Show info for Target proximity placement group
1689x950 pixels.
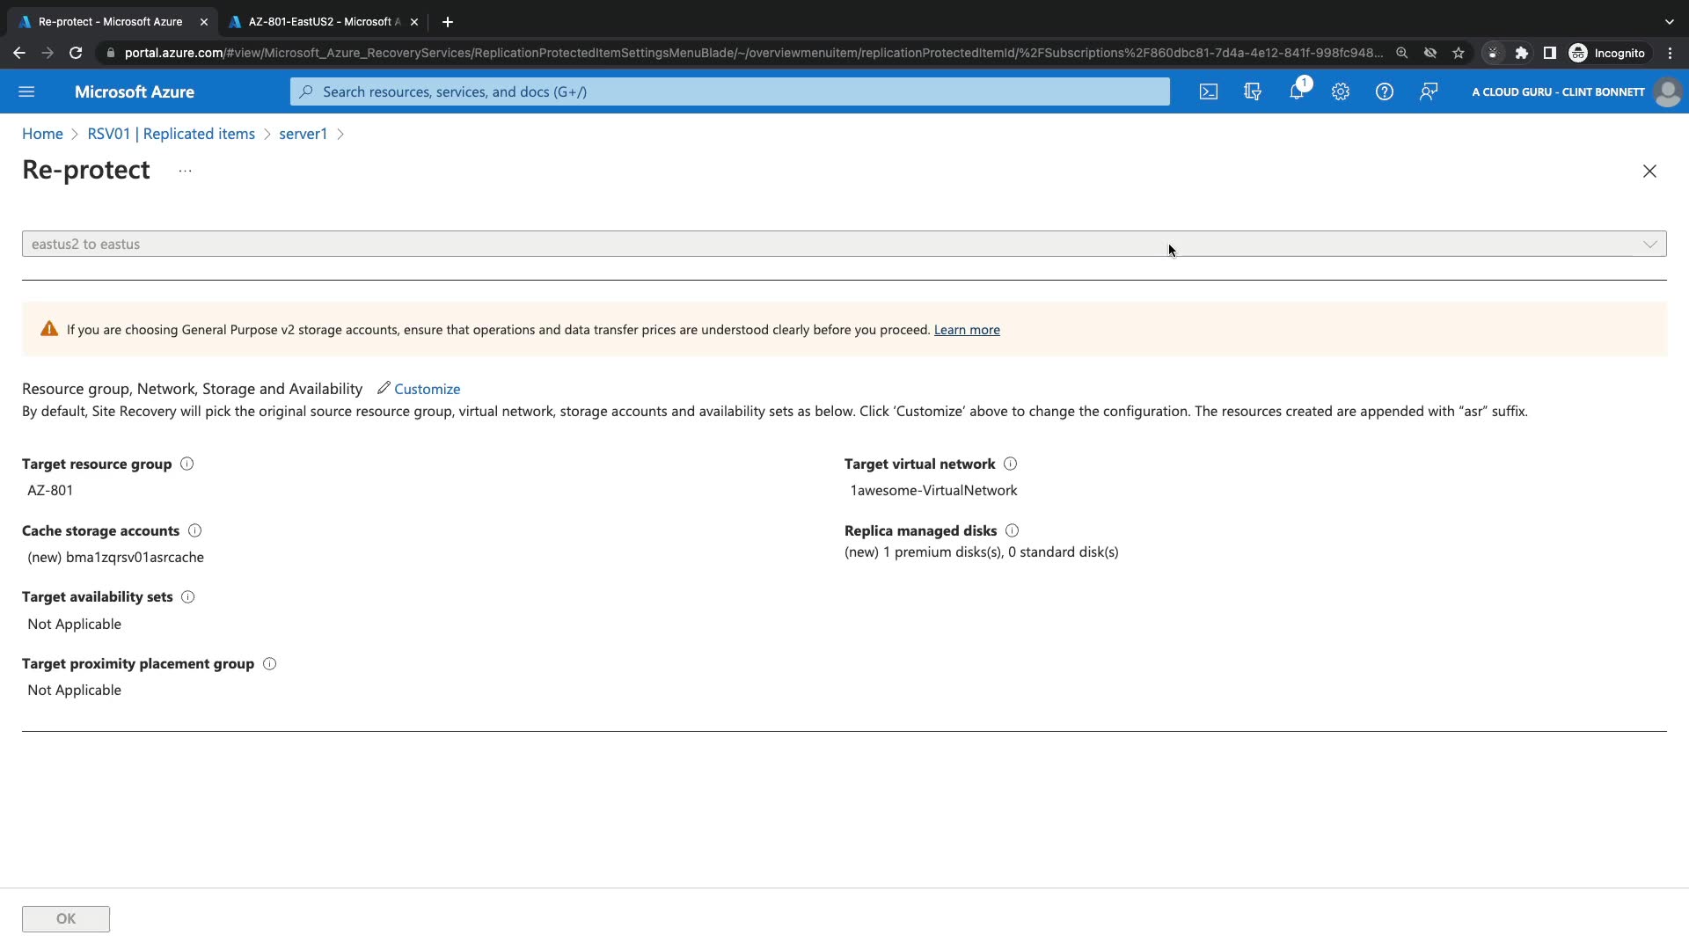[x=270, y=664]
